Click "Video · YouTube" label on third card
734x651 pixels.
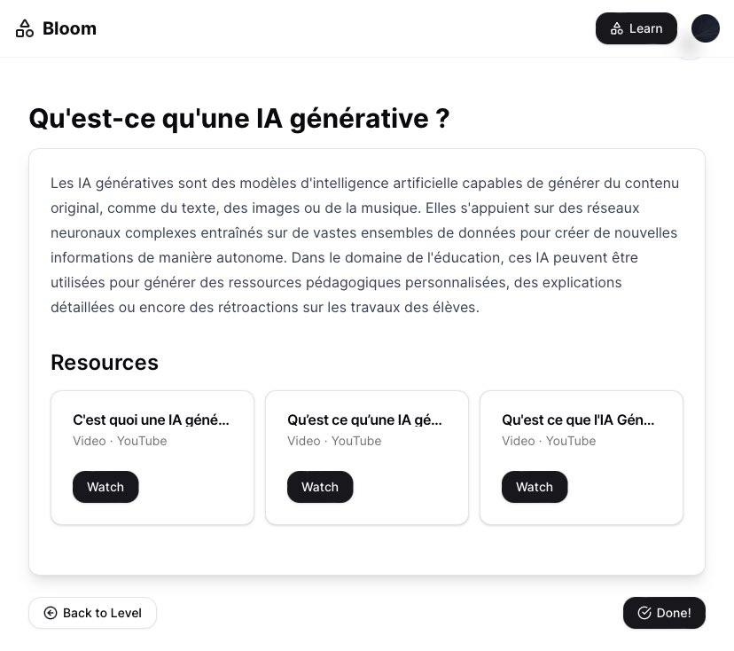click(549, 441)
